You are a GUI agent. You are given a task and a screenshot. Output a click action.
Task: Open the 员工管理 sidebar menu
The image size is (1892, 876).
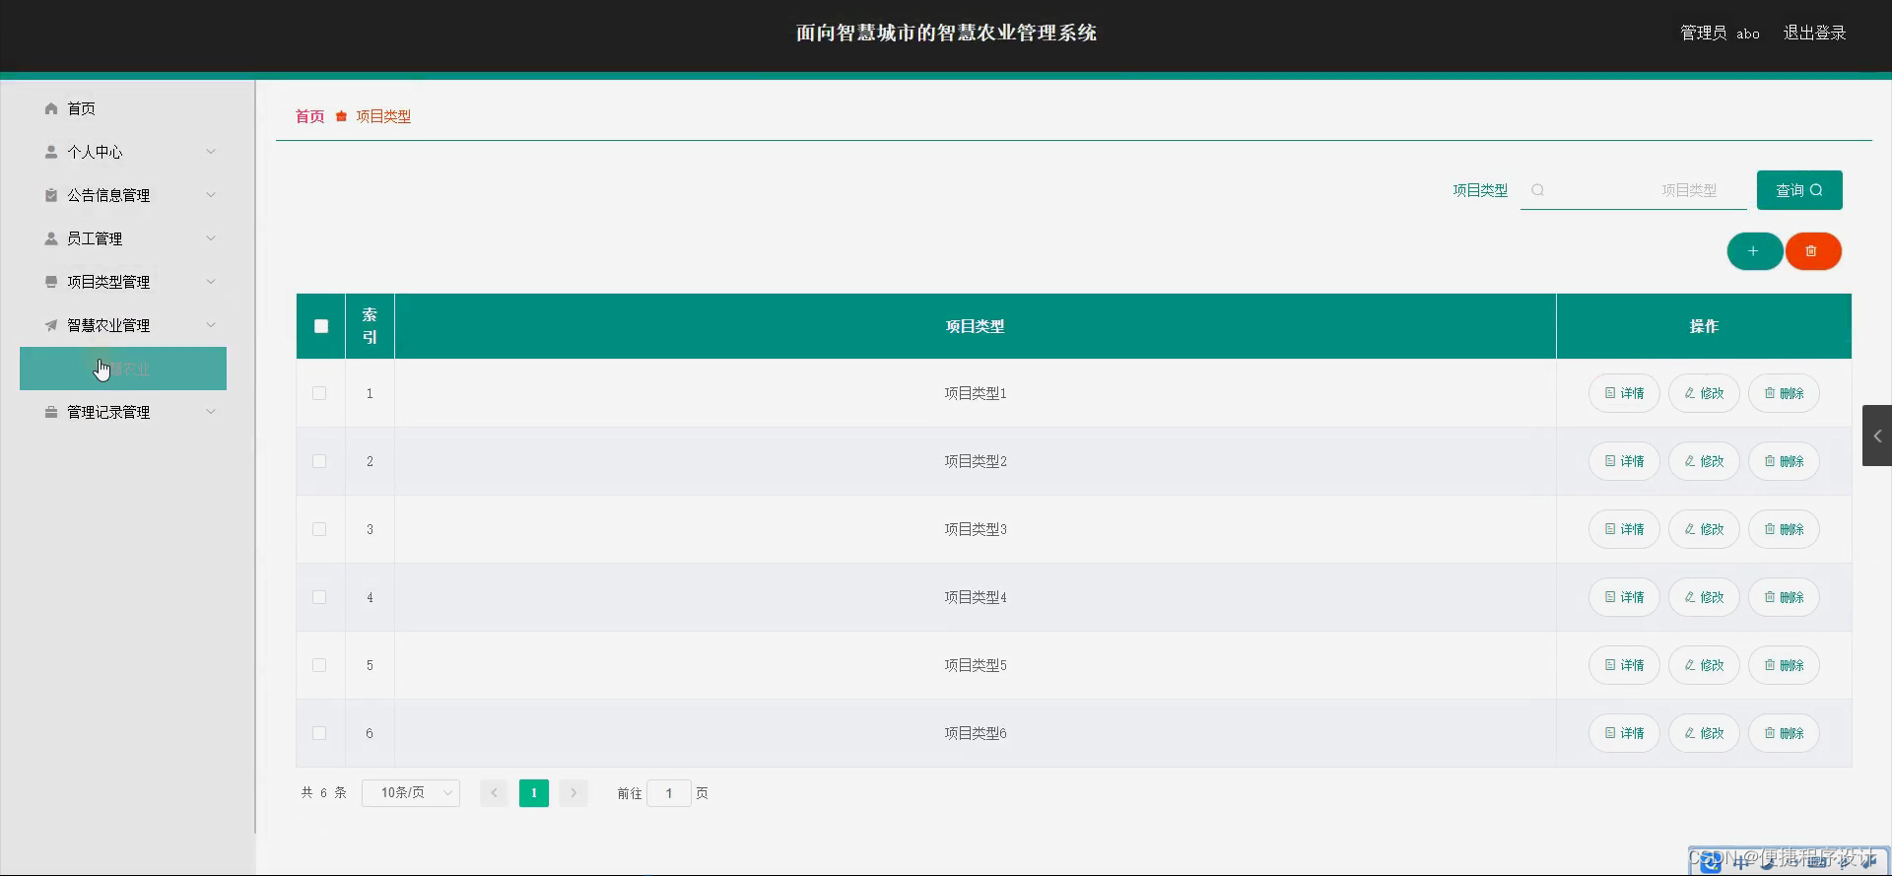(x=123, y=238)
